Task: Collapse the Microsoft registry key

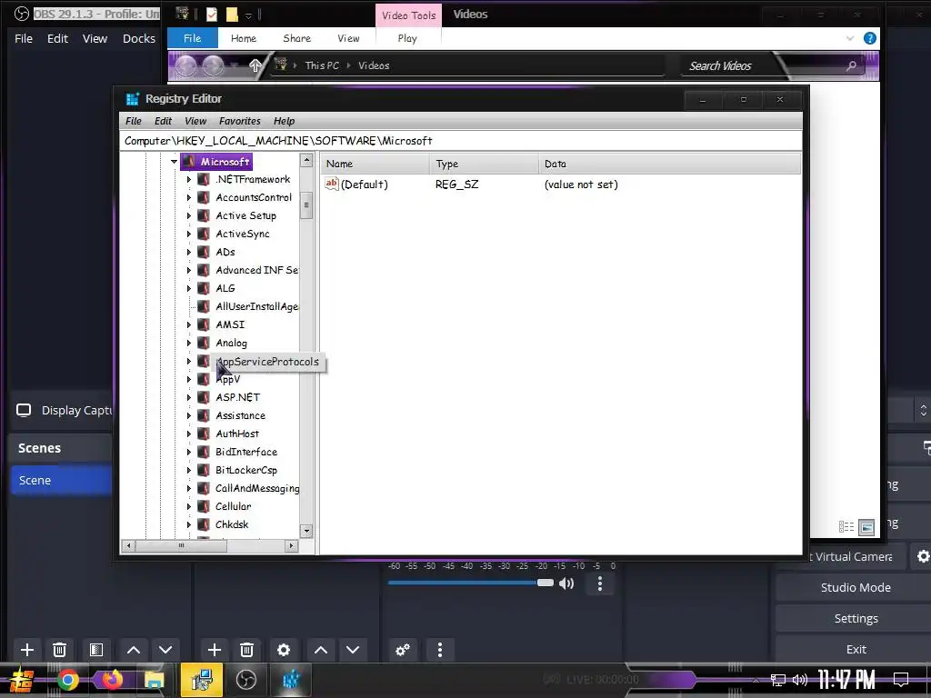Action: pos(174,162)
